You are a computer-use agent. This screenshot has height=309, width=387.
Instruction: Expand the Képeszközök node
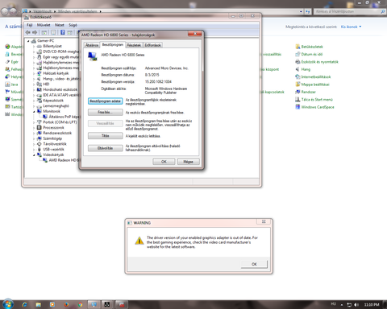[x=34, y=101]
